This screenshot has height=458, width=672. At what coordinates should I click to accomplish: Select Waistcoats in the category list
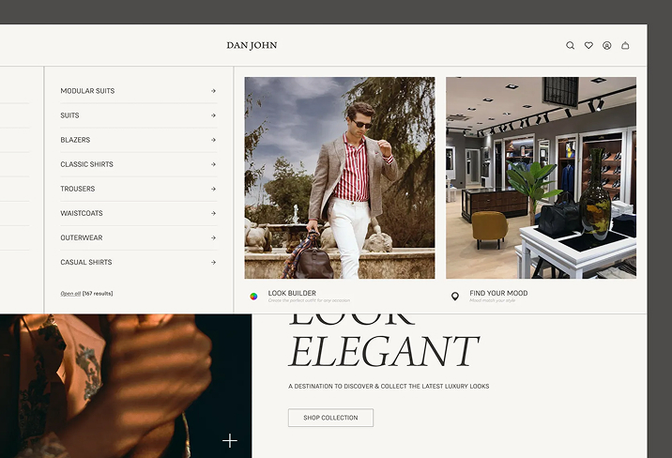click(82, 213)
